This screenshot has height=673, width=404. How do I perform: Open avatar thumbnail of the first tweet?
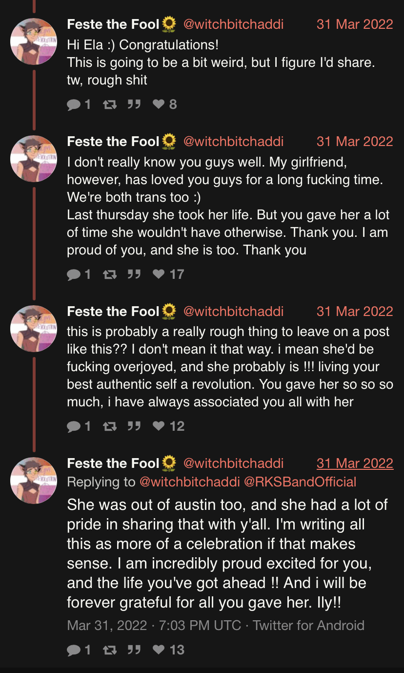34,42
